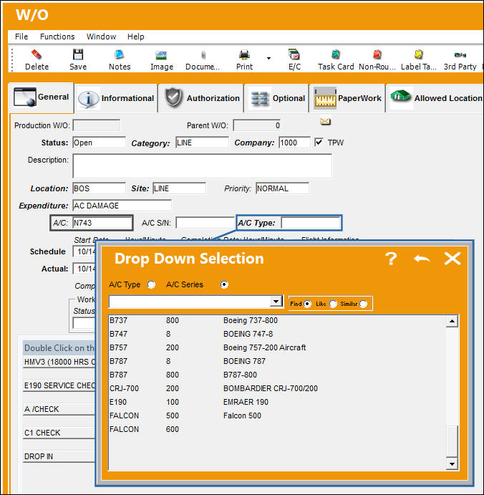Select the DROP IN list item
The image size is (484, 495).
tap(59, 456)
